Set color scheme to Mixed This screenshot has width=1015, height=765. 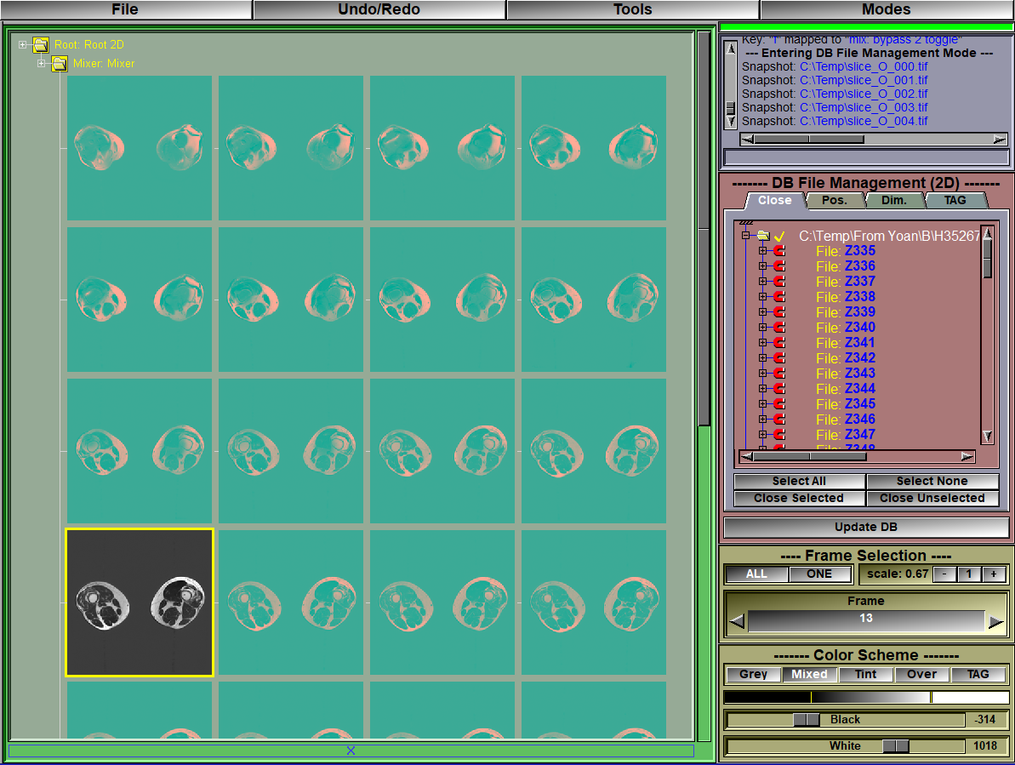pyautogui.click(x=810, y=675)
